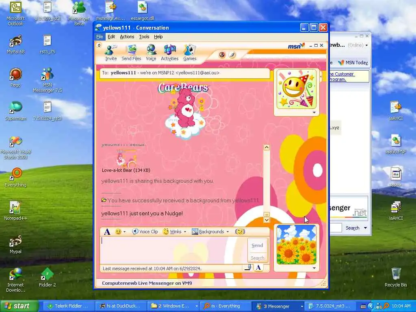Screen dimensions: 416x312
Task: Open contact display picture options arrow
Action: 314,113
